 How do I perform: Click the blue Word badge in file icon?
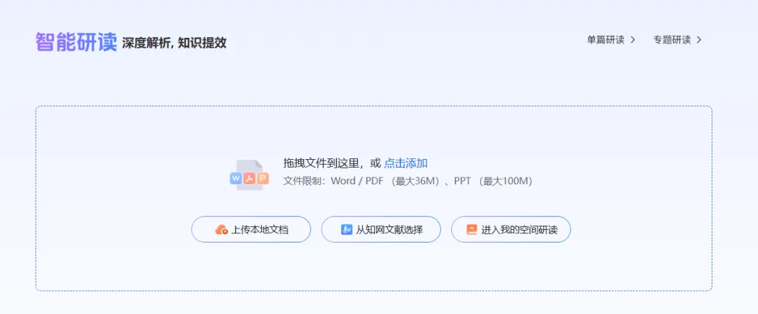coord(236,179)
